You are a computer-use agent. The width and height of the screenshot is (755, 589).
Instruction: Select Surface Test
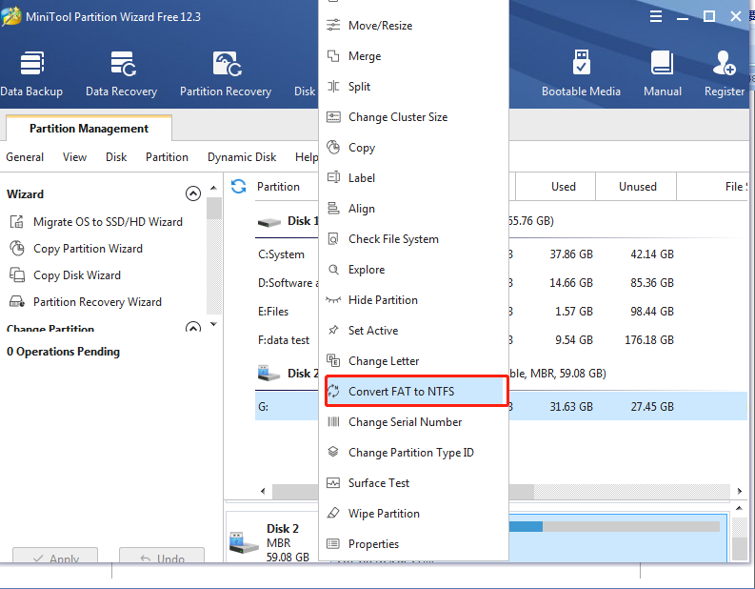click(x=413, y=482)
